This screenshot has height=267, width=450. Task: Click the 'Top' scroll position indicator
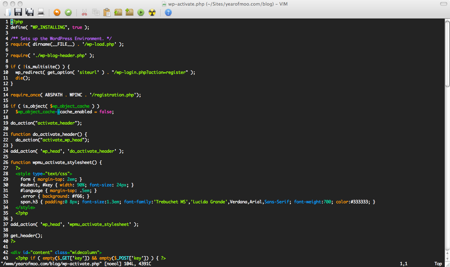coord(438,263)
